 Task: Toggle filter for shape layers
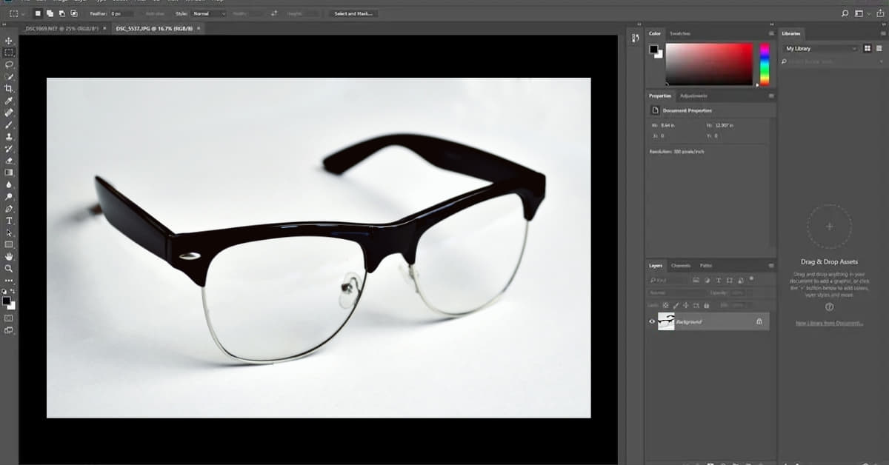730,281
